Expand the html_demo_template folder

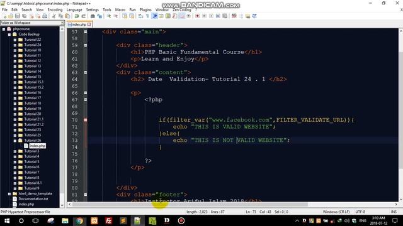9,194
